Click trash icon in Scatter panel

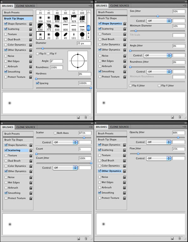86,239
